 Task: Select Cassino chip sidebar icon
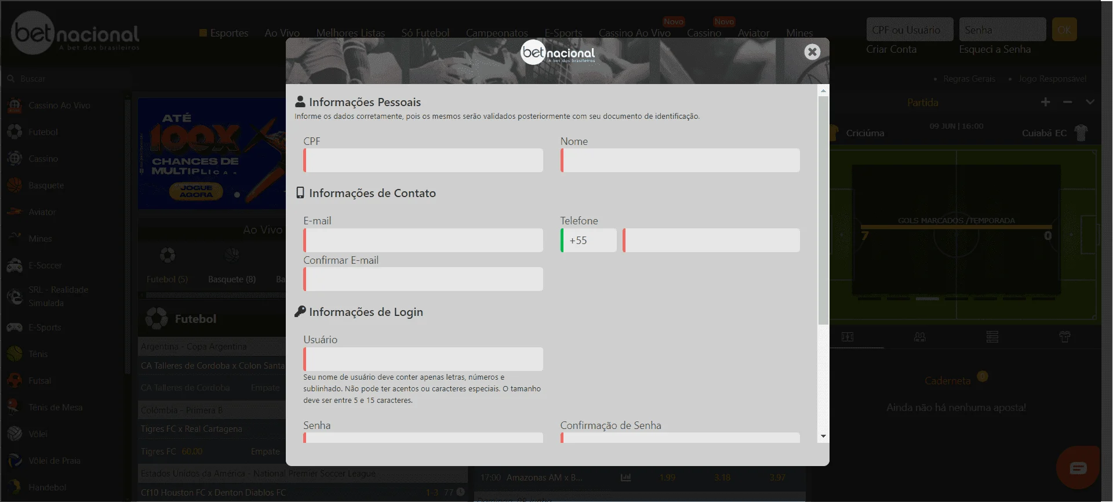14,159
